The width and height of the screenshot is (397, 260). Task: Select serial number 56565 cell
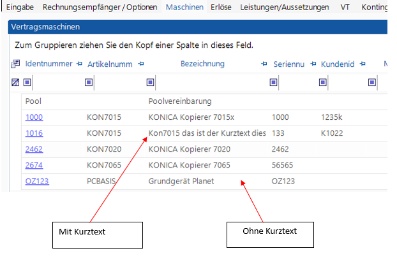tap(282, 165)
